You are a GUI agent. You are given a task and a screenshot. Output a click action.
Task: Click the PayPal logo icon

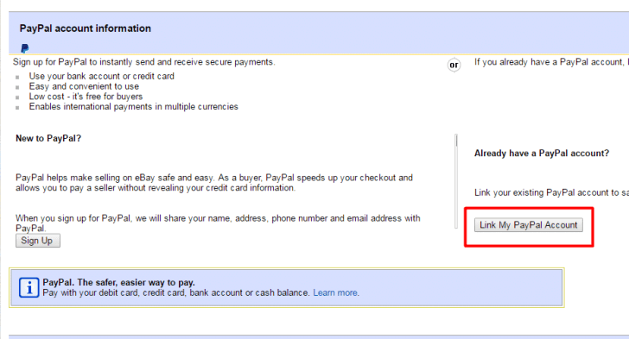coord(25,48)
